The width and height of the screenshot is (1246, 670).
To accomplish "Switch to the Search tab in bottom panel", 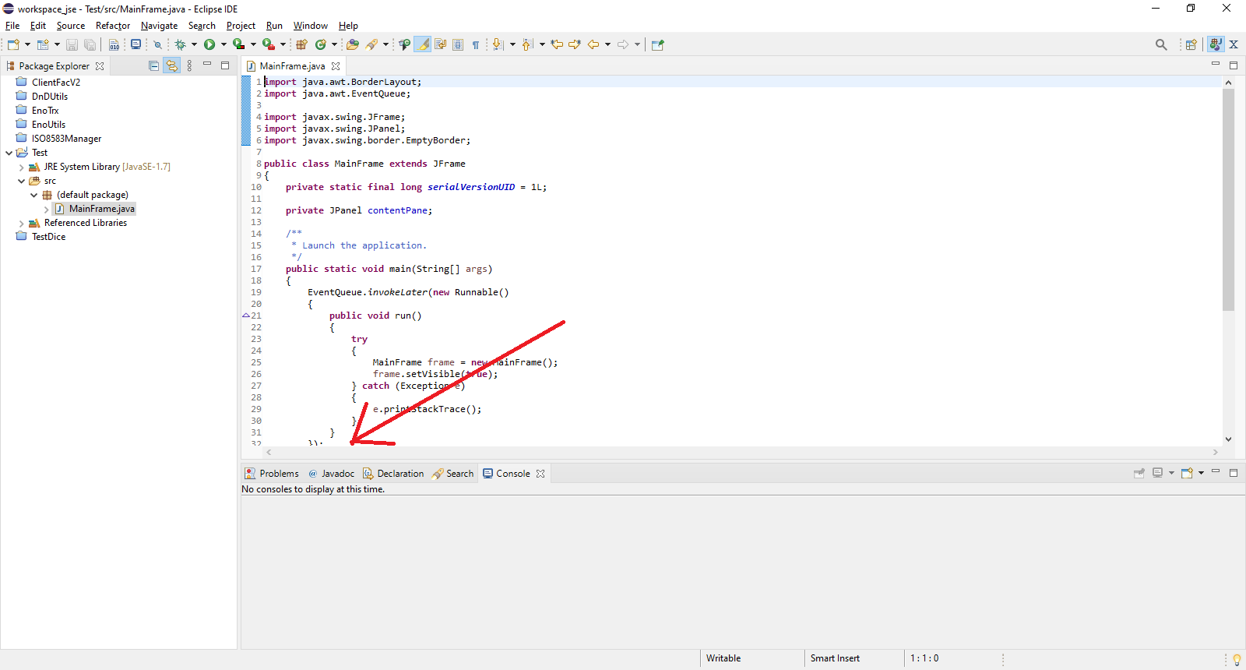I will pos(453,473).
